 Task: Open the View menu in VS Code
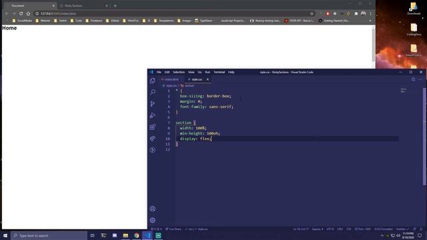point(191,72)
